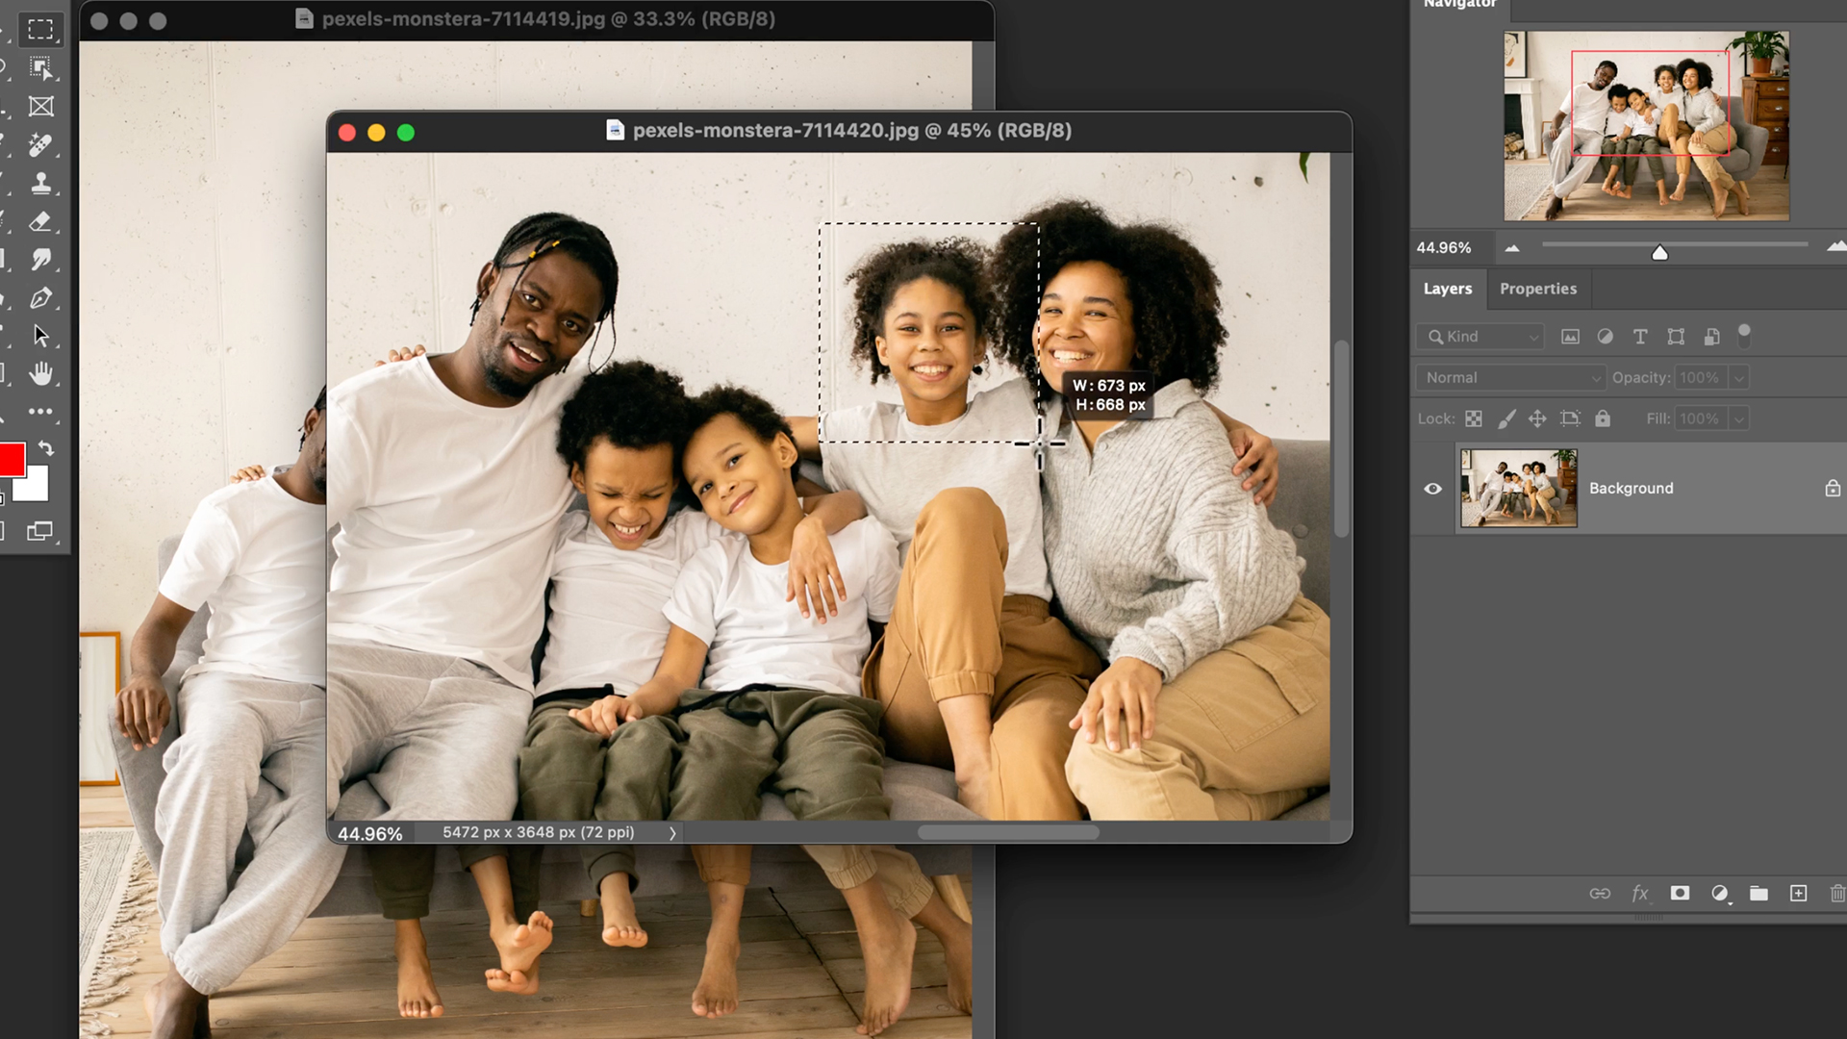The image size is (1847, 1039).
Task: Open the Fill slider dropdown arrow
Action: (1738, 418)
